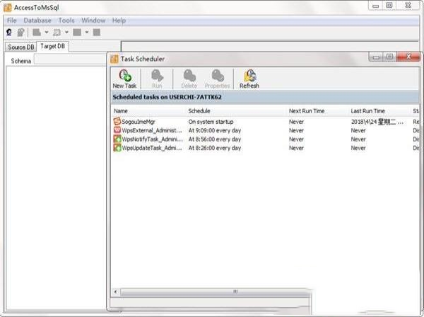Open the Help menu
This screenshot has width=424, height=317.
click(x=119, y=21)
